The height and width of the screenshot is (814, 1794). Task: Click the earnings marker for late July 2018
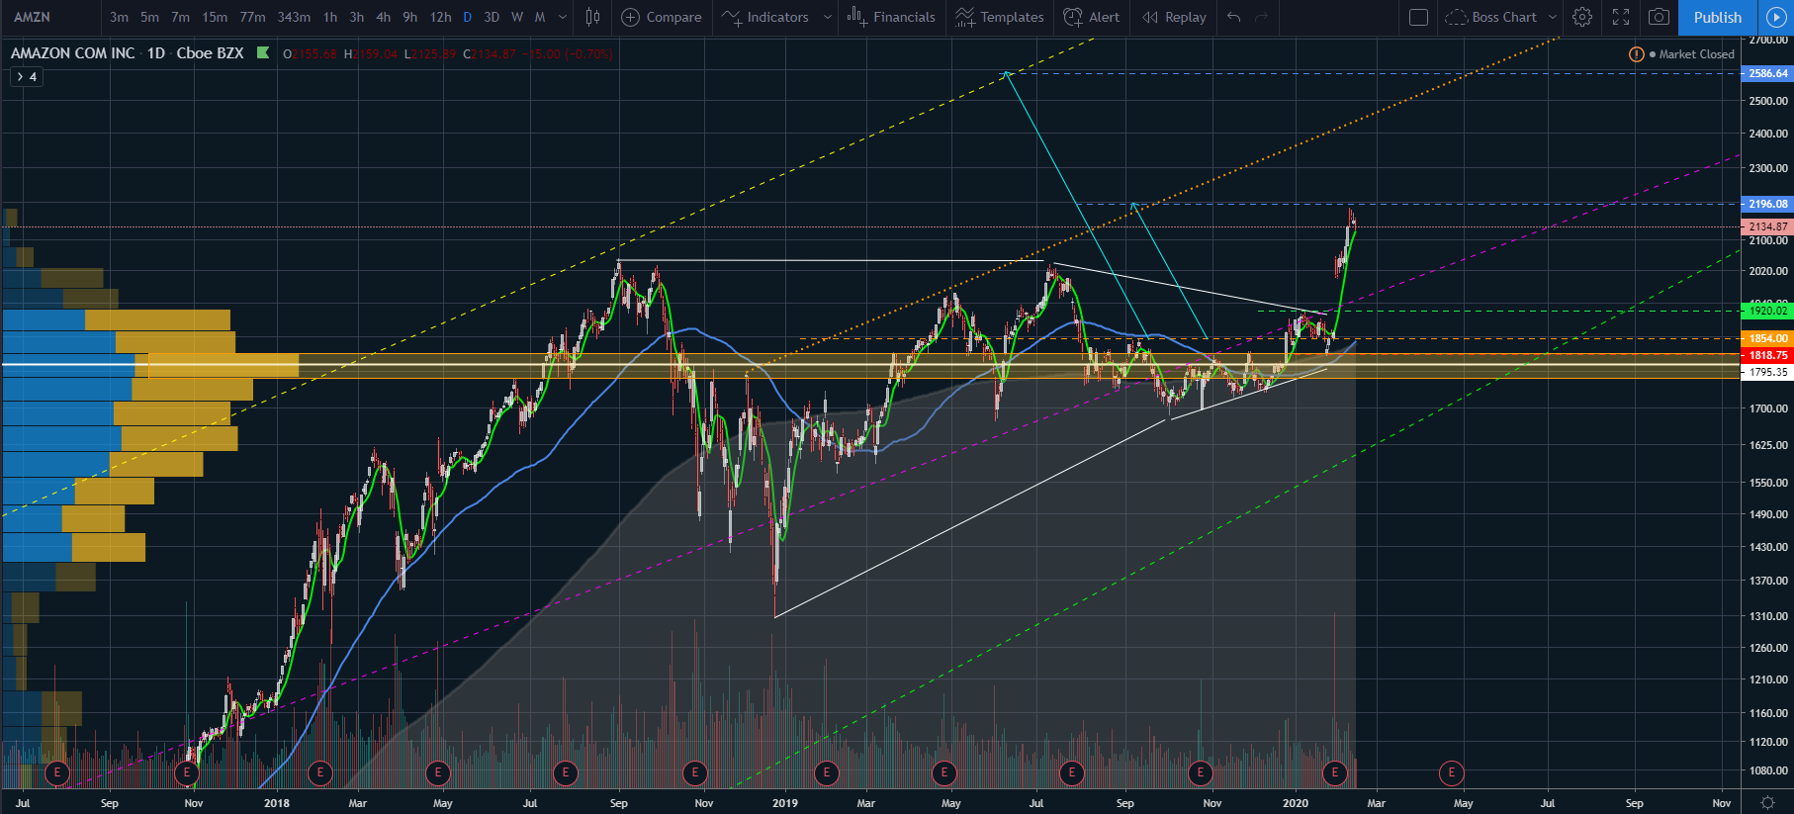(565, 772)
